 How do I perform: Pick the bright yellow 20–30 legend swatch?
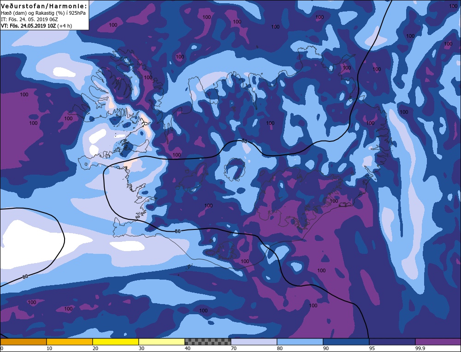click(x=116, y=342)
